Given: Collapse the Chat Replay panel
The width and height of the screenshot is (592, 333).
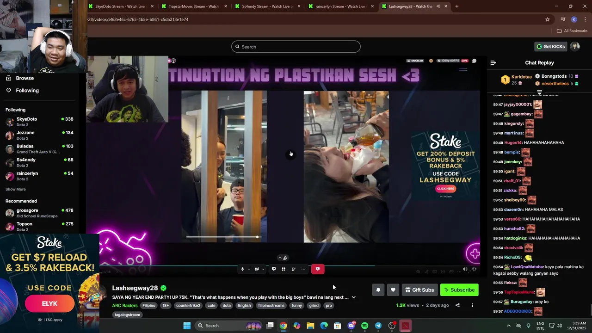Looking at the screenshot, I should click(493, 62).
